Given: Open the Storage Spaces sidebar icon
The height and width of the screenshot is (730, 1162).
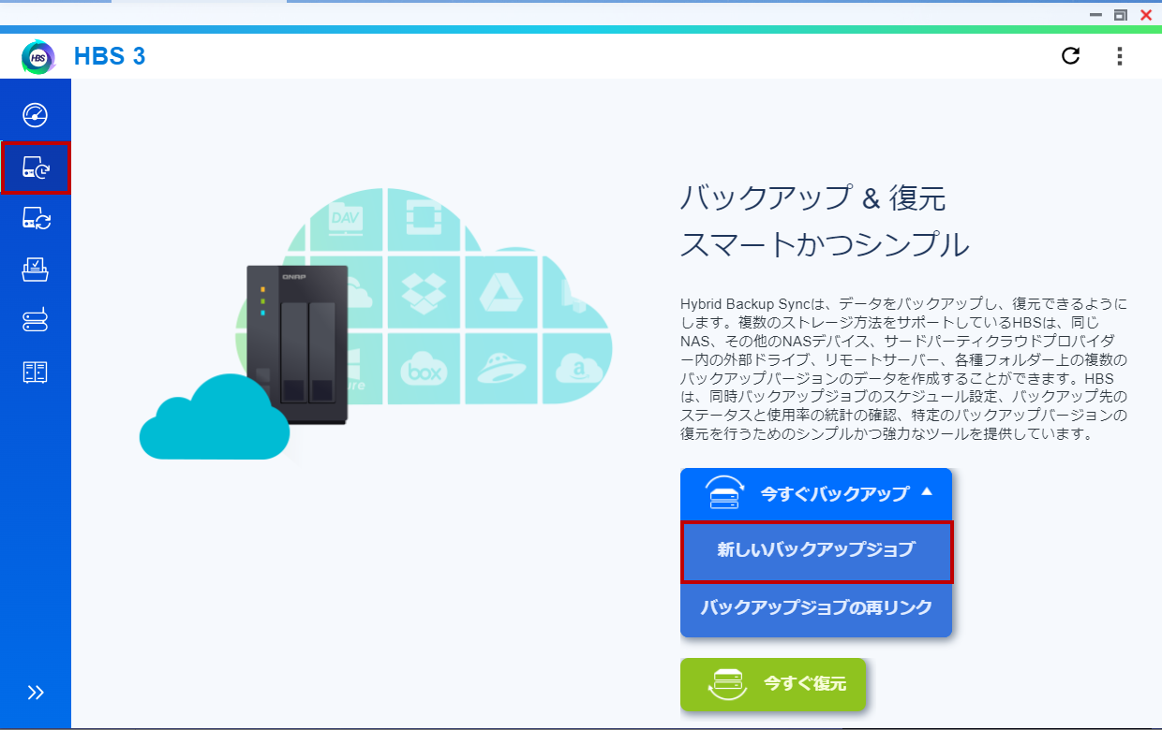Looking at the screenshot, I should tap(36, 321).
